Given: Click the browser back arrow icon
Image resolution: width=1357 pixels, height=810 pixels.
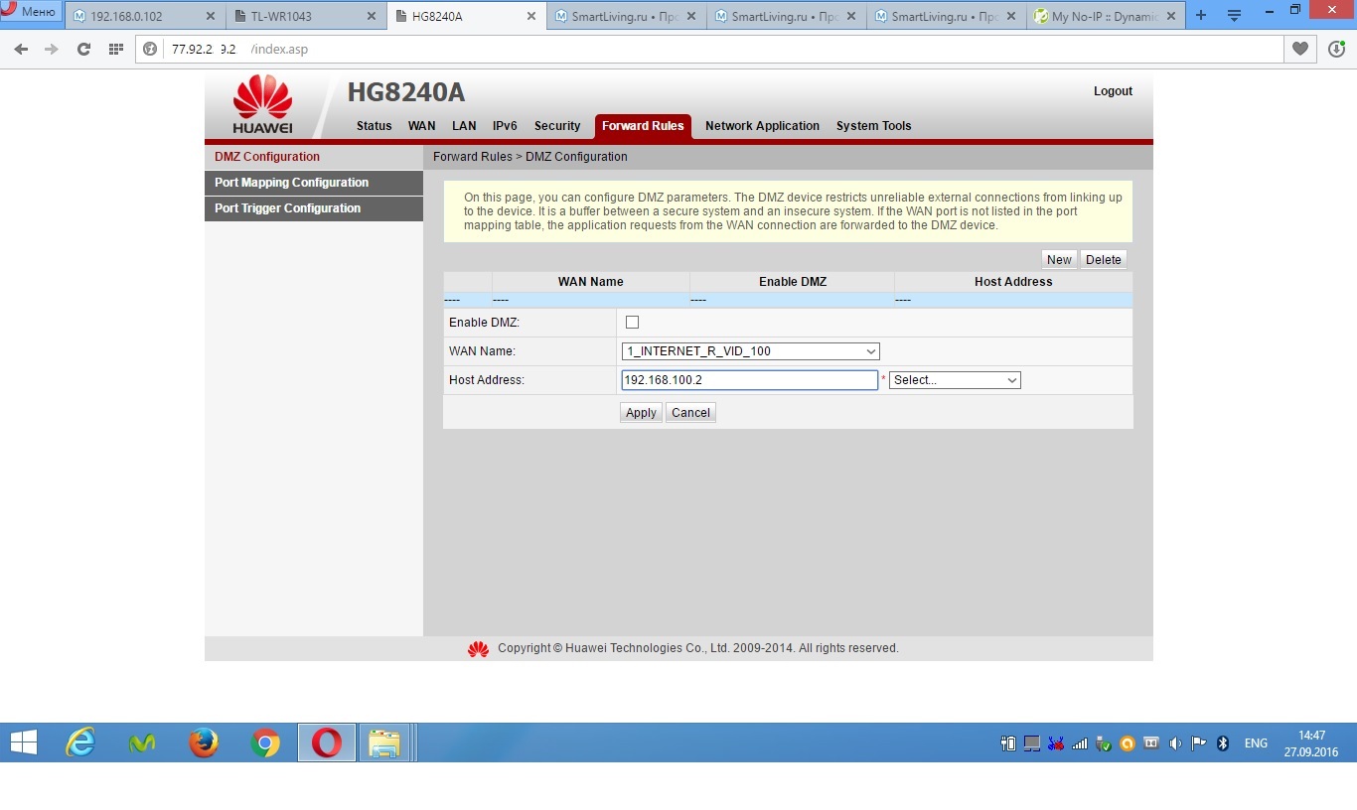Looking at the screenshot, I should point(21,49).
